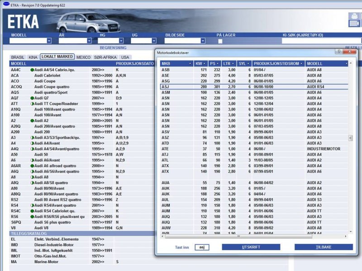The width and height of the screenshot is (362, 271).
Task: Open the BILDESIDE dropdown
Action: pos(203,41)
